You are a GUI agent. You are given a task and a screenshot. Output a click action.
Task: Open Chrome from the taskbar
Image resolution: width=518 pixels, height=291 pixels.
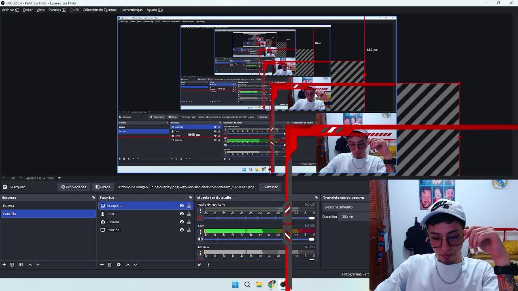(271, 285)
